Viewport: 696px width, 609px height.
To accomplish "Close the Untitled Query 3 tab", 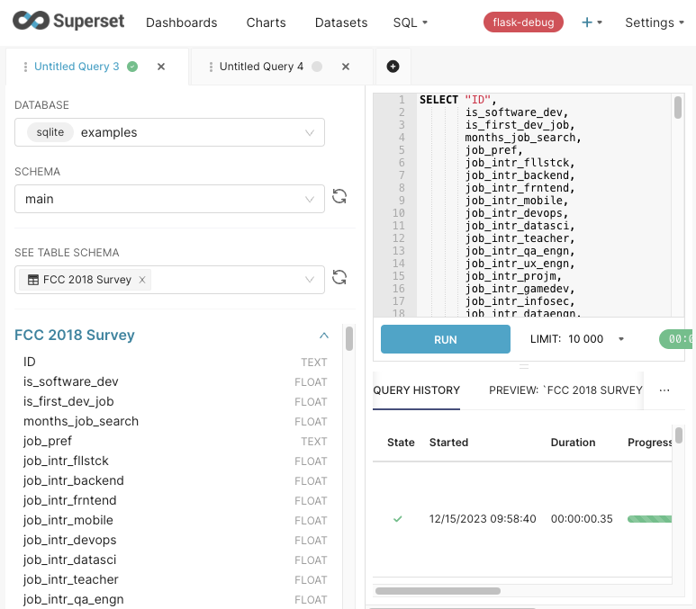I will [161, 67].
